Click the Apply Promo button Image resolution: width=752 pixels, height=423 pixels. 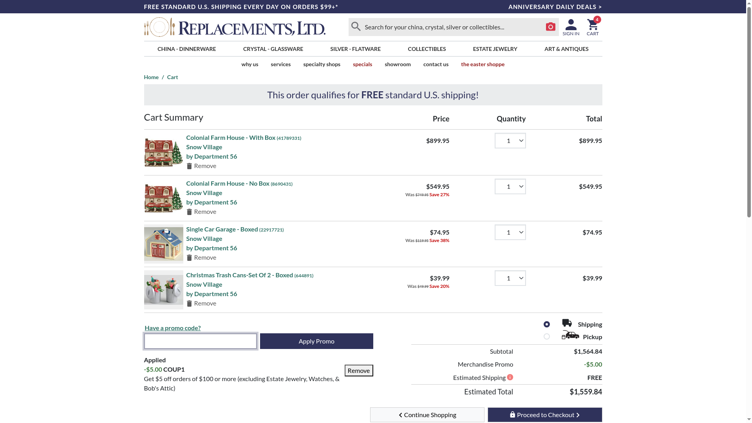pyautogui.click(x=316, y=341)
